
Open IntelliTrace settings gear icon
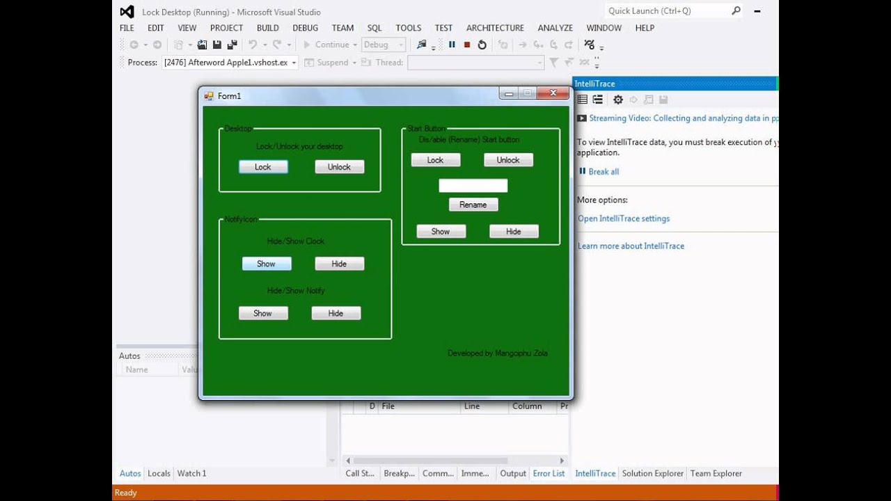pos(617,100)
